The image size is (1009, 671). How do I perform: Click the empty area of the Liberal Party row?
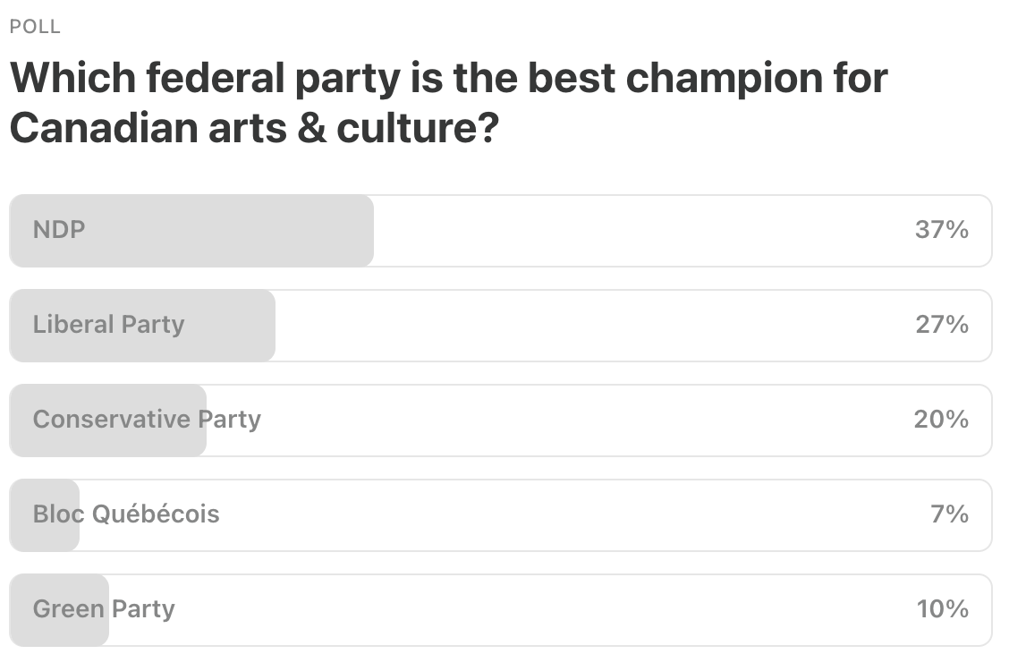(595, 326)
